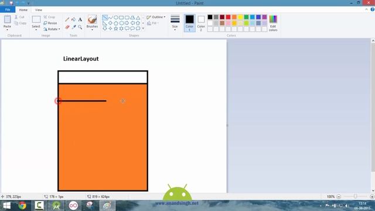Expand the Shapes gallery more arrow

tap(143, 29)
